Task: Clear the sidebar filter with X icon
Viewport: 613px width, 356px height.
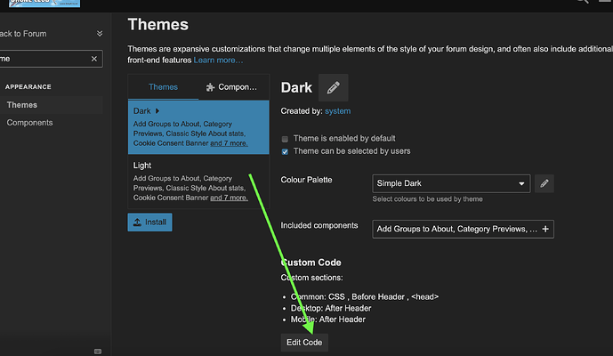Action: coord(93,59)
